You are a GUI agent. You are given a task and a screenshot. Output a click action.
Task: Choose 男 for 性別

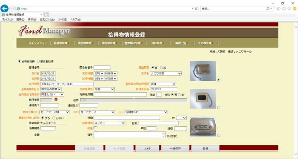coord(173,95)
